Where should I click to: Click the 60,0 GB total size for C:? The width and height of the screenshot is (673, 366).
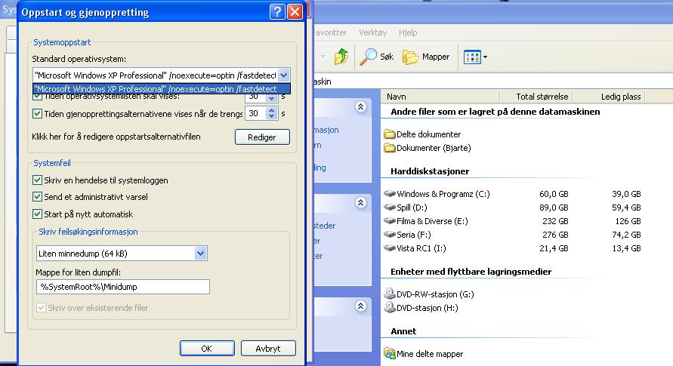click(554, 194)
